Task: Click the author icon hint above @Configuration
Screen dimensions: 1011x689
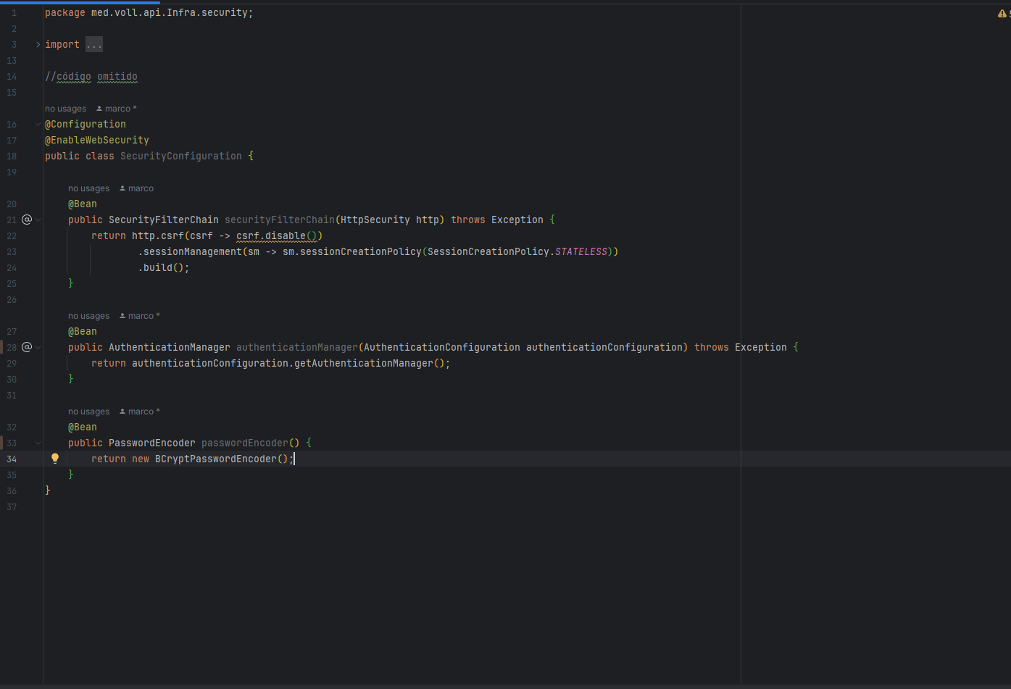Action: 99,109
